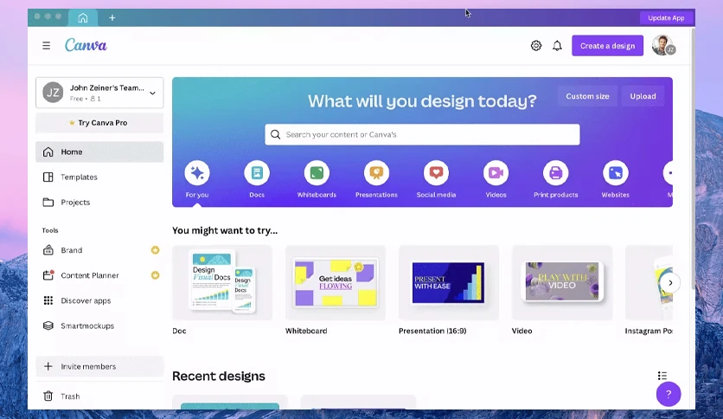Open the Presentation (16:9) thumbnail

(449, 283)
